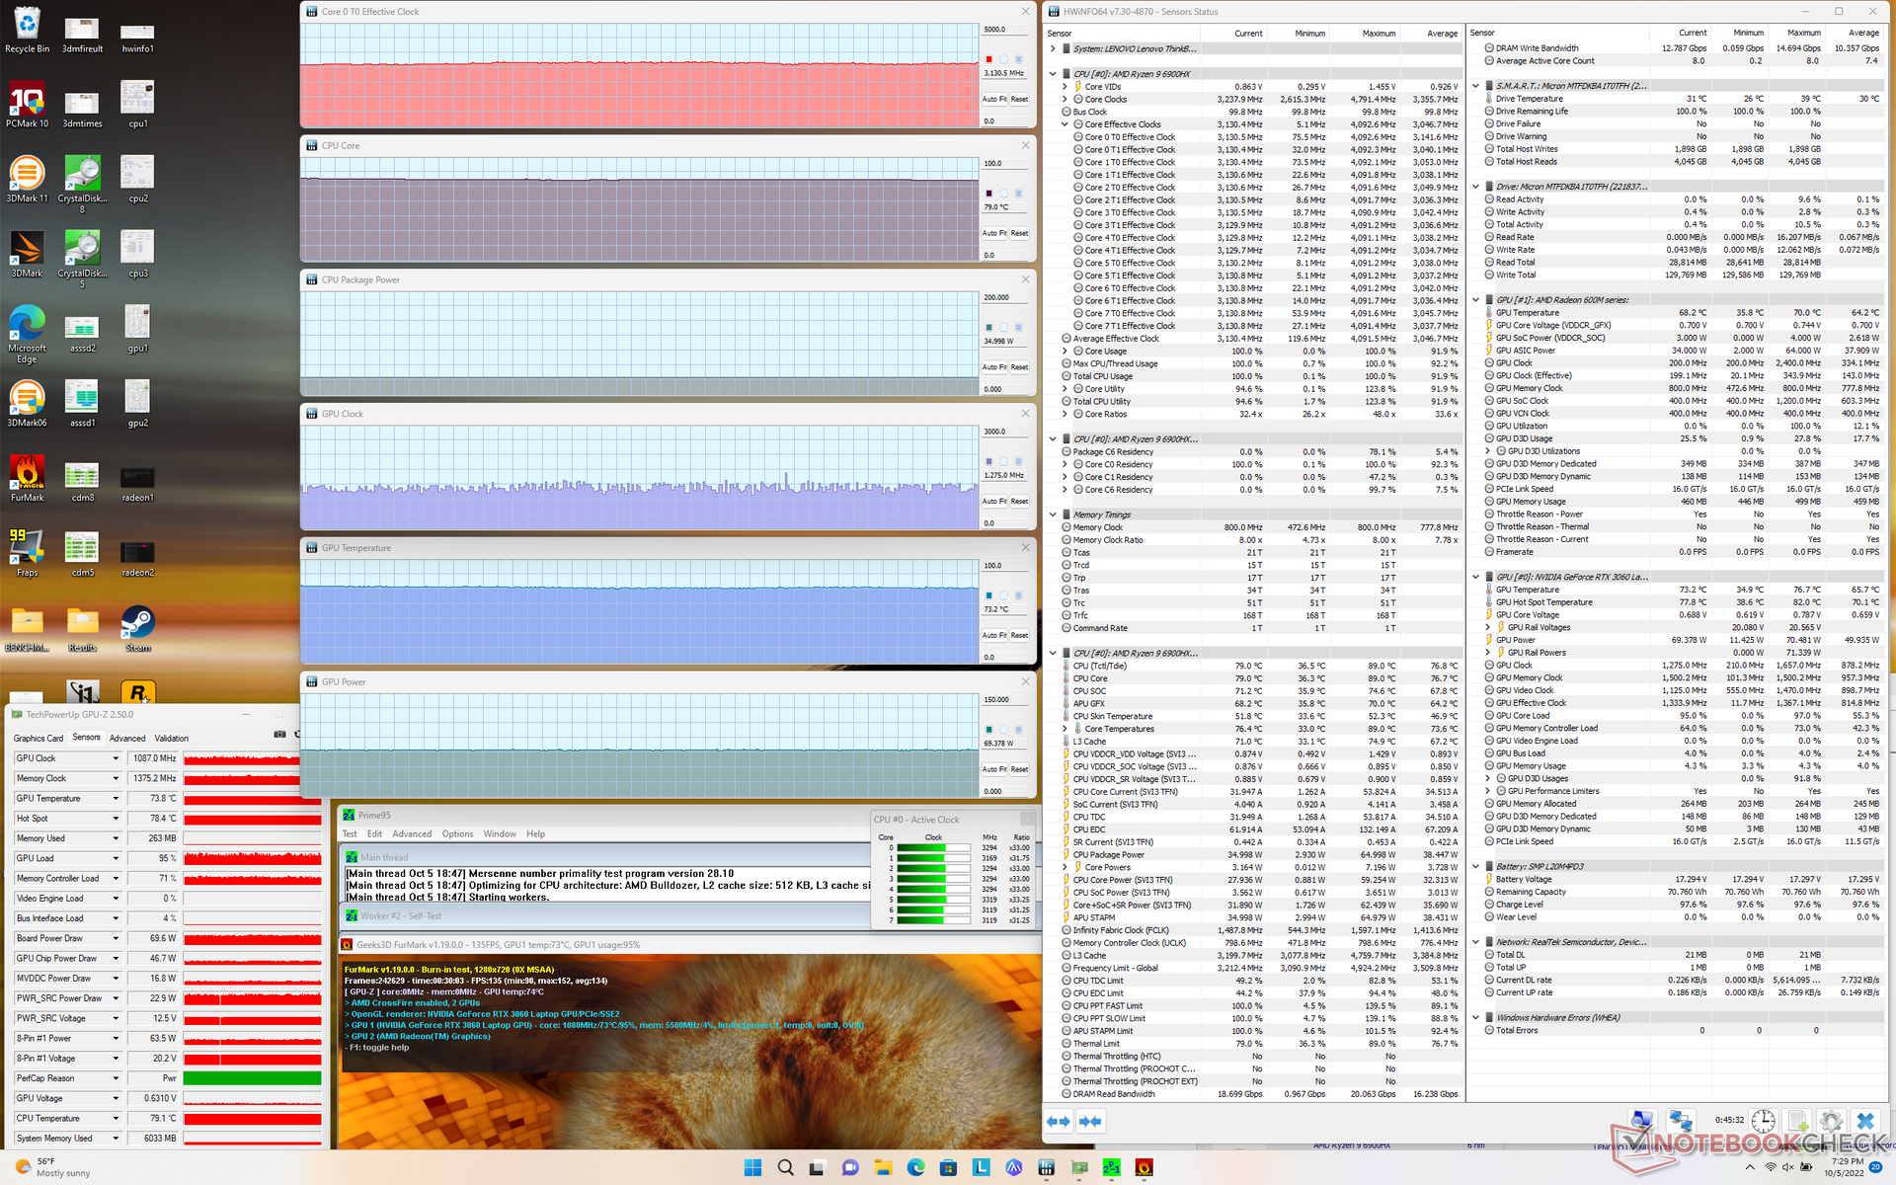Click blue X close-sensors icon in HWiNFO
This screenshot has height=1185, width=1896.
(x=1865, y=1121)
